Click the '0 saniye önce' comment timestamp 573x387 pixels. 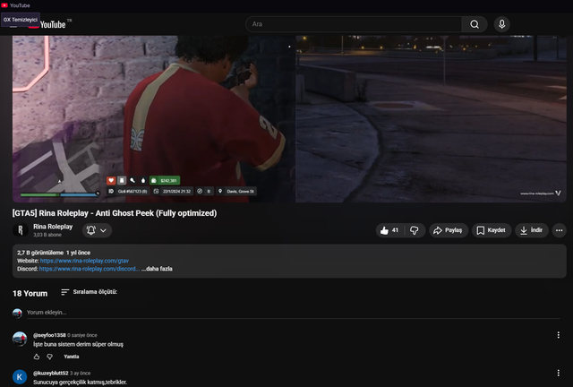click(x=82, y=335)
